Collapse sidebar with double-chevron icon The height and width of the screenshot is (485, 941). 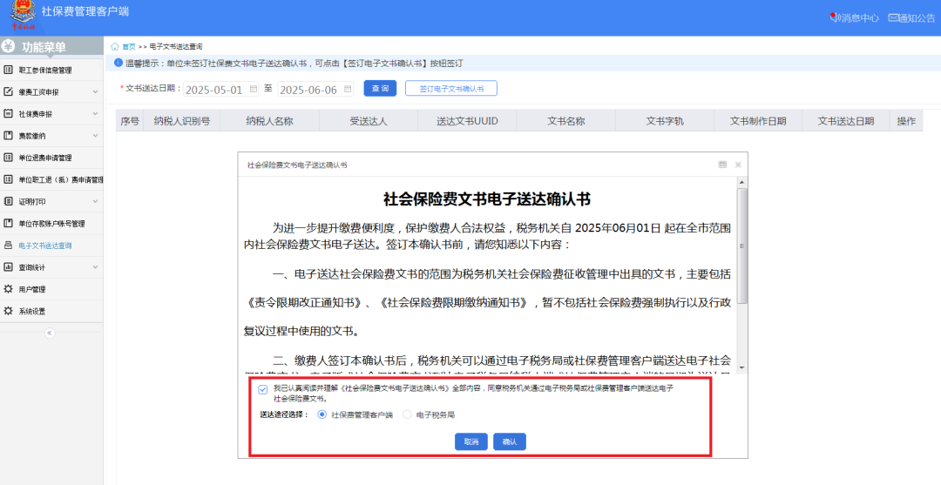[x=50, y=333]
